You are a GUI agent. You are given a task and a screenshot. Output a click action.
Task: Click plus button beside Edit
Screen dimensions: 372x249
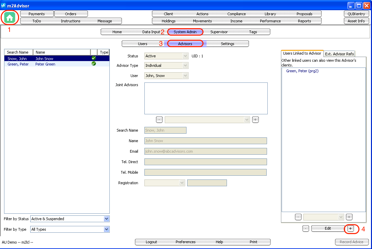pyautogui.click(x=351, y=229)
